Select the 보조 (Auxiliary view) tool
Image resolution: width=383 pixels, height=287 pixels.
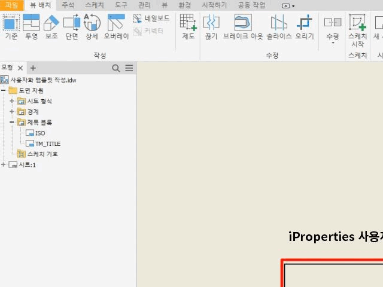click(x=51, y=26)
